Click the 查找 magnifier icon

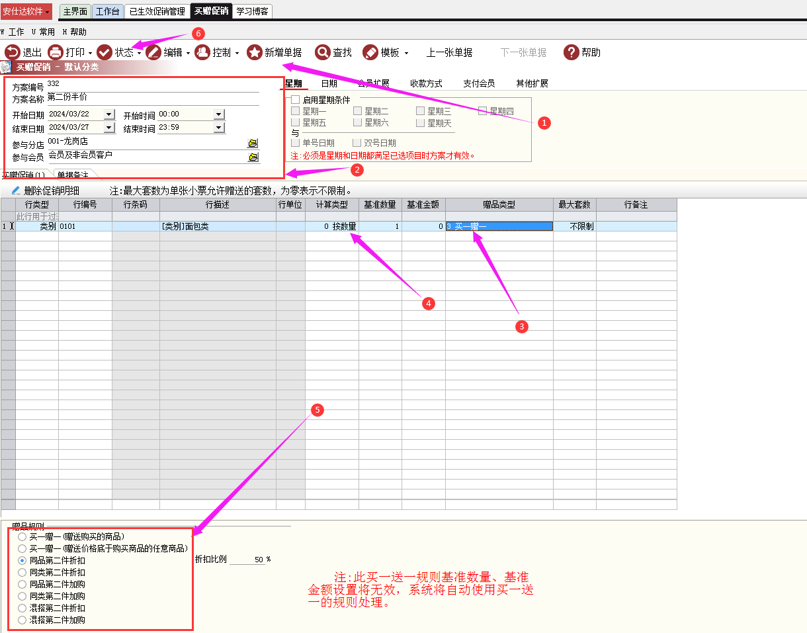coord(322,52)
